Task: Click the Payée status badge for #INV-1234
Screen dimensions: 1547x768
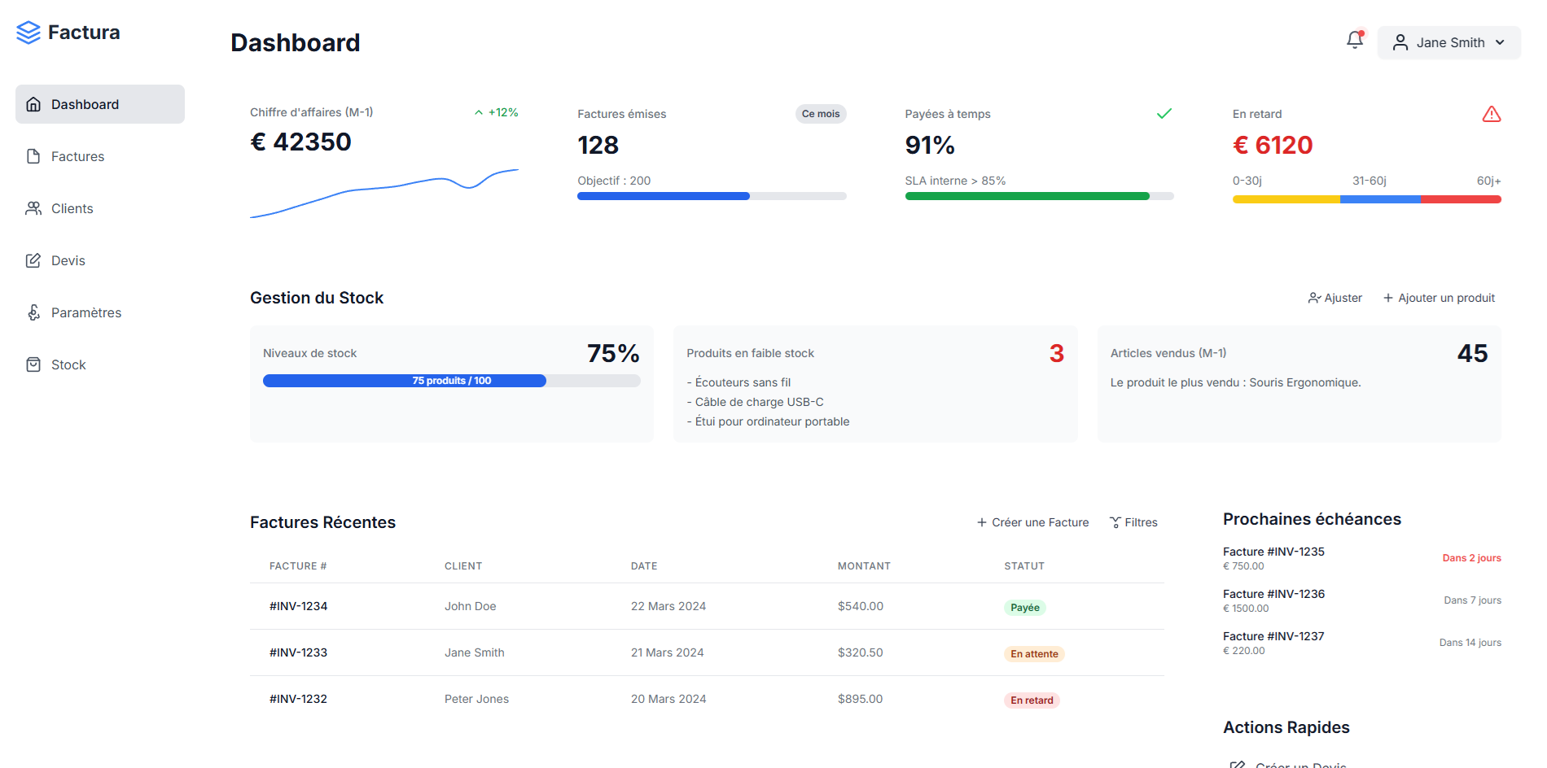Action: pyautogui.click(x=1024, y=606)
